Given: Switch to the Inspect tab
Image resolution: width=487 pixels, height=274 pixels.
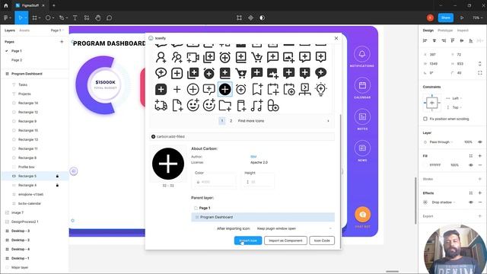Looking at the screenshot, I should [x=463, y=30].
